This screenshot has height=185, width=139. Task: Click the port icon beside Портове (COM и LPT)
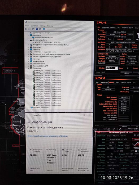(x=31, y=66)
